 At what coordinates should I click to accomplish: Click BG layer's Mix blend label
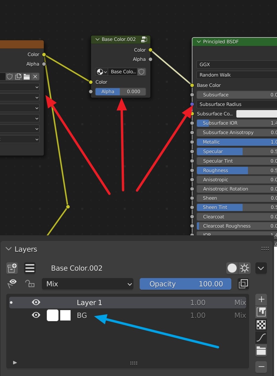240,315
